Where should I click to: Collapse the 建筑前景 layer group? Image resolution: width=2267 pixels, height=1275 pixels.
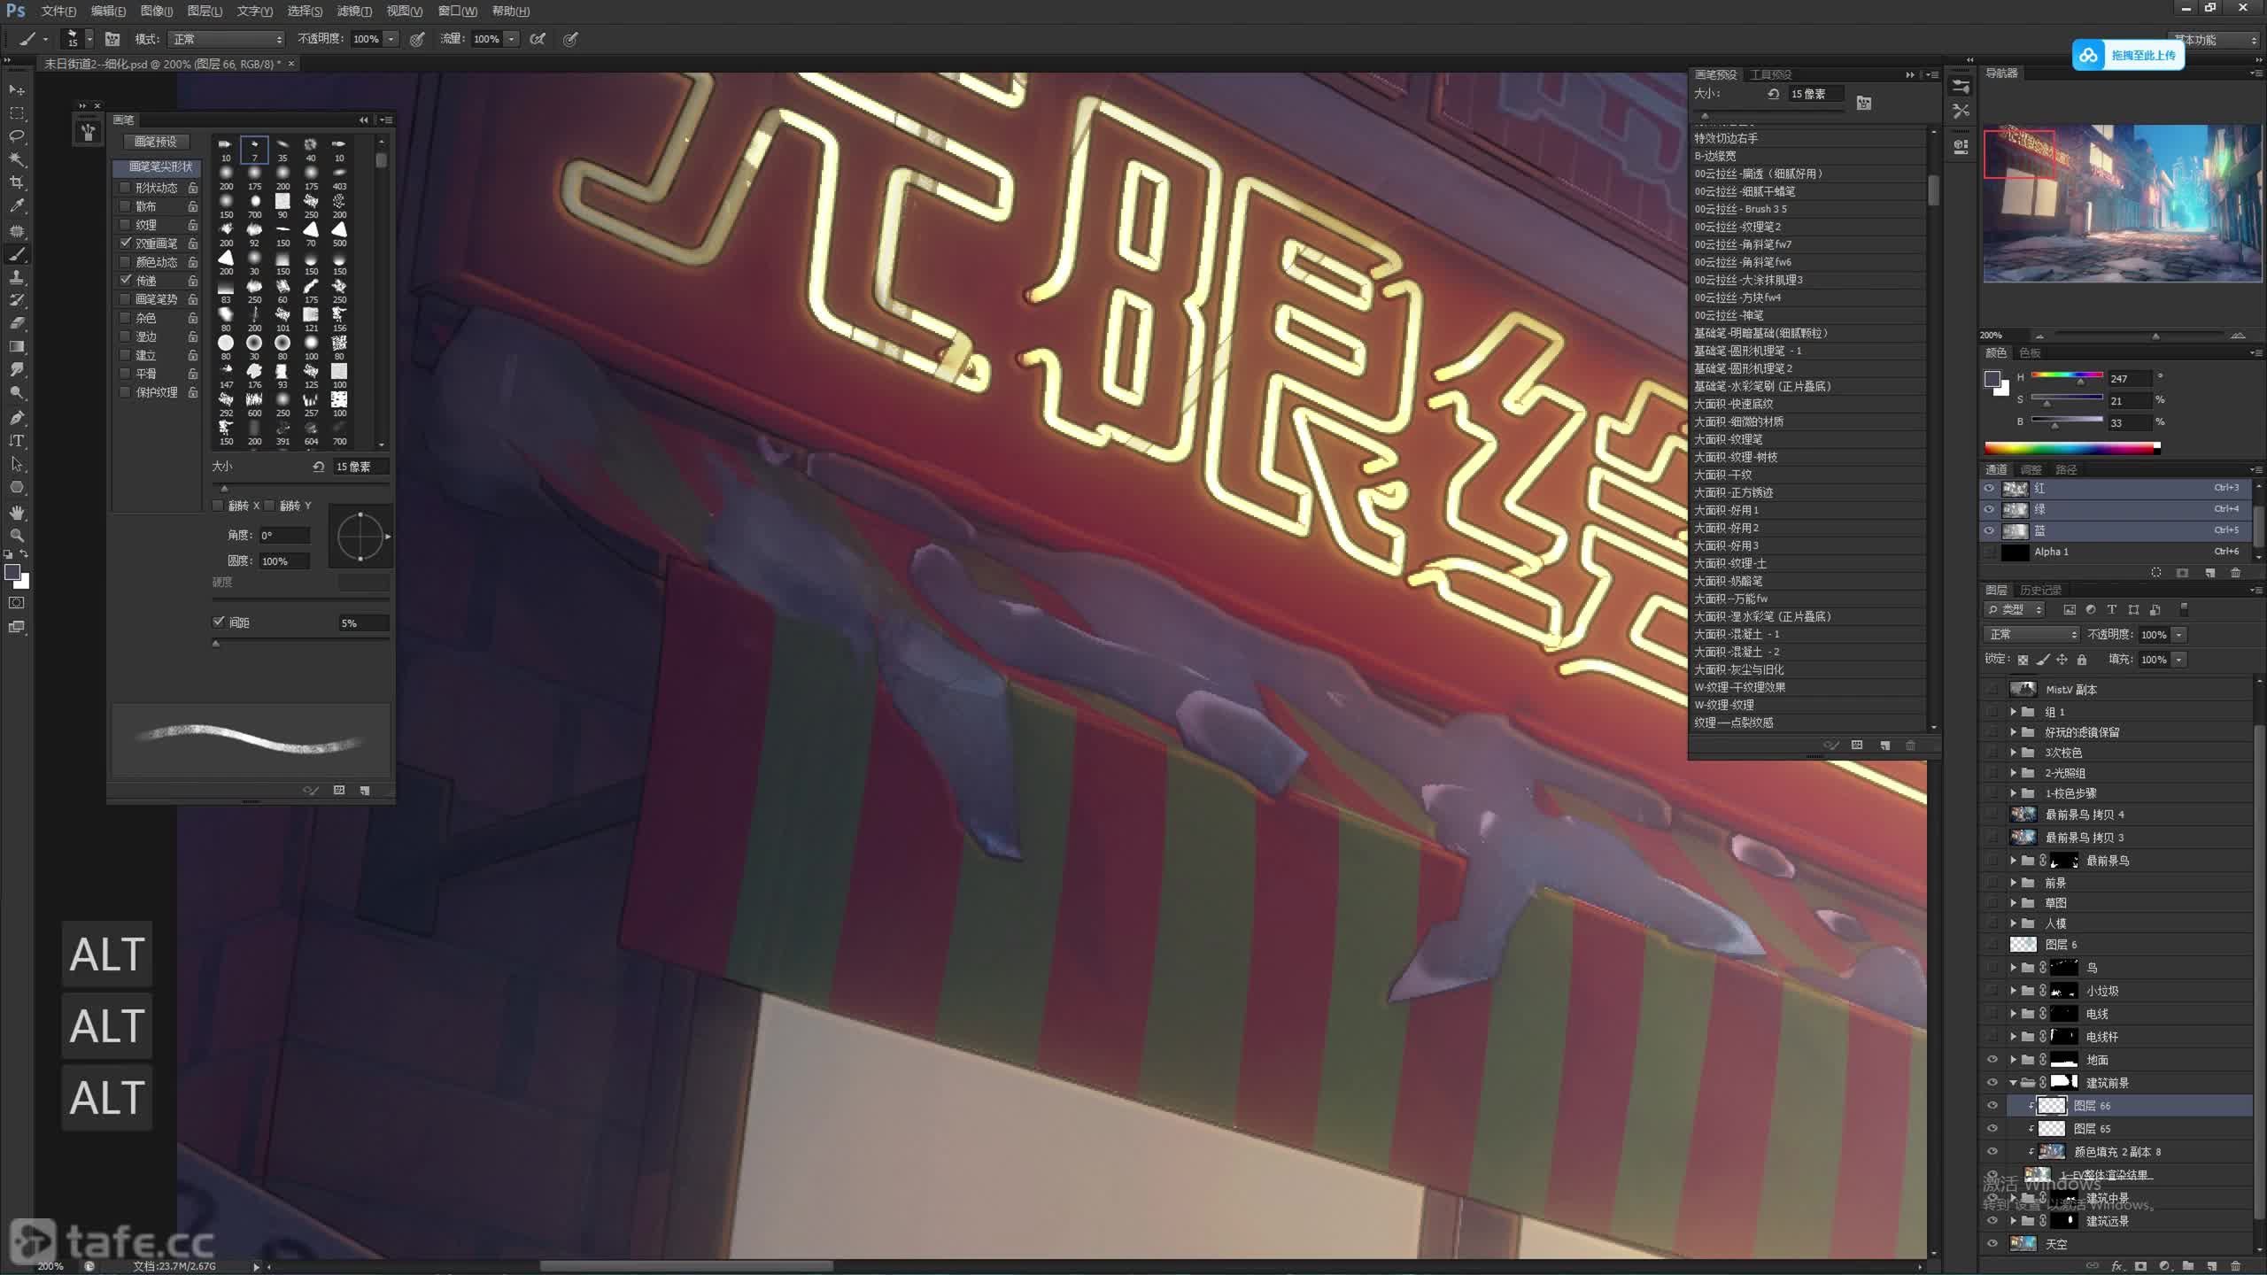2013,1083
